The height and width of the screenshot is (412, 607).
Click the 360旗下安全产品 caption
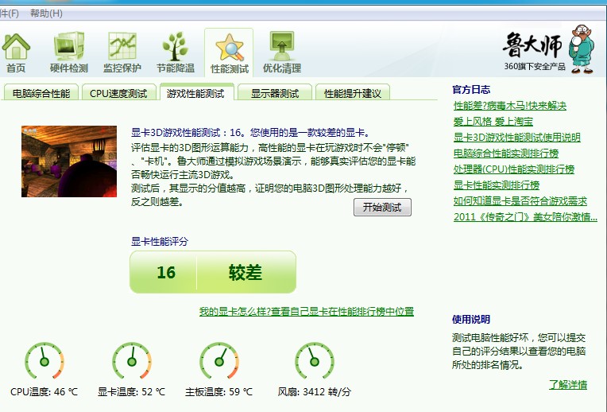pos(535,66)
